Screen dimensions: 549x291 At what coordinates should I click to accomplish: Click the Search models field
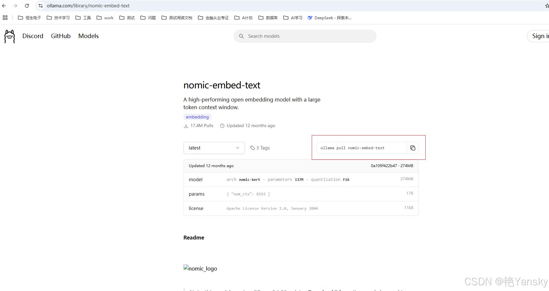click(x=305, y=36)
